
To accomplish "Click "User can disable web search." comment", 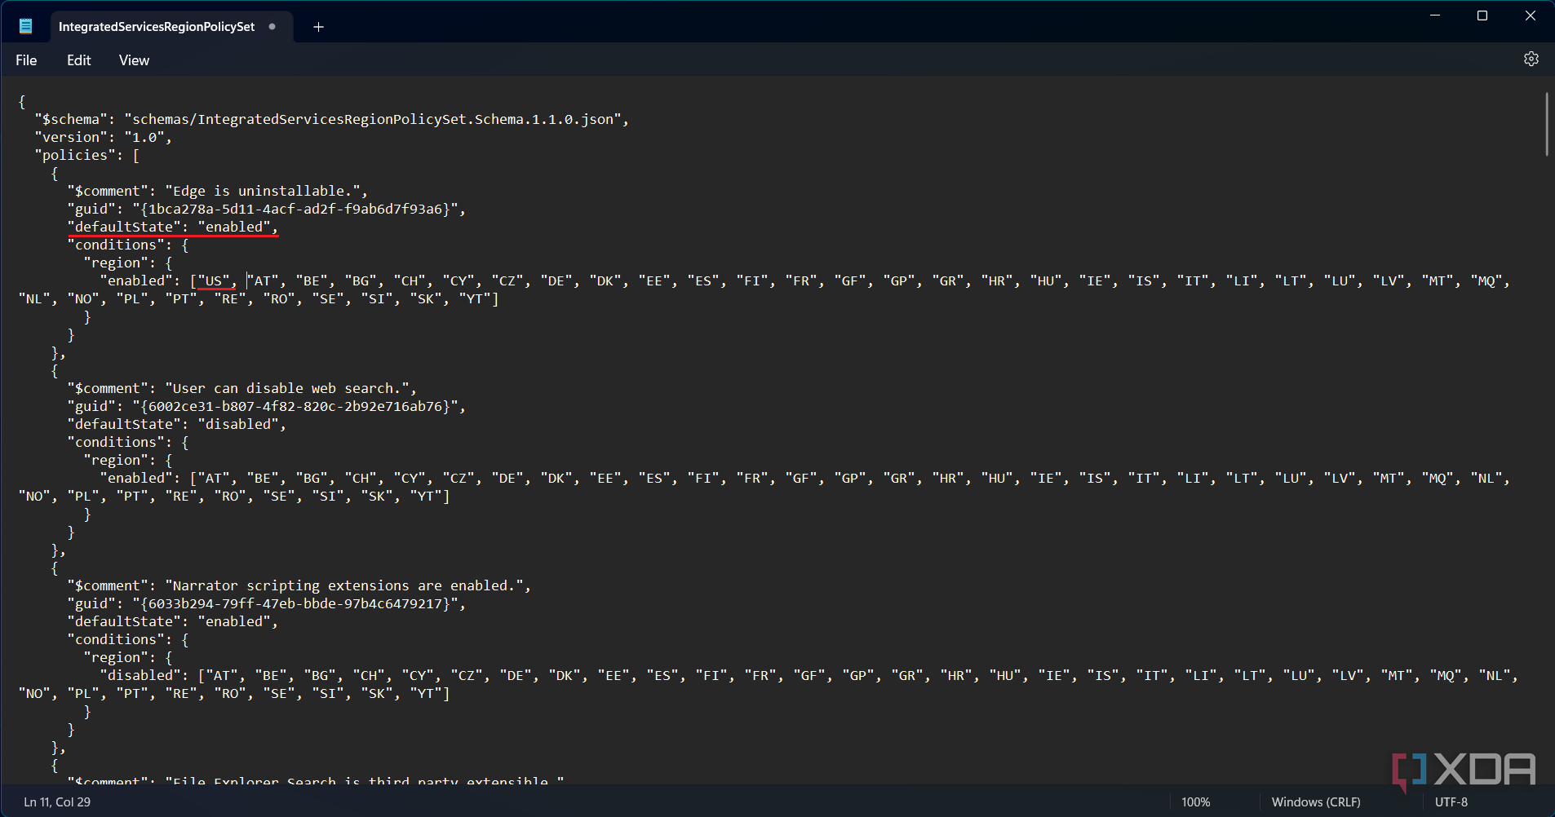I will pos(287,388).
